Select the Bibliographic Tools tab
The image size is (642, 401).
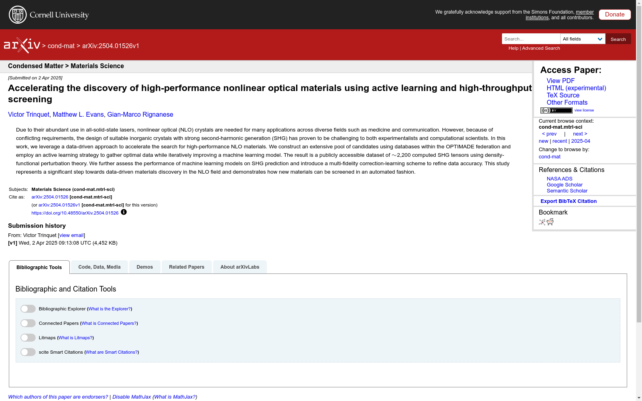point(39,267)
